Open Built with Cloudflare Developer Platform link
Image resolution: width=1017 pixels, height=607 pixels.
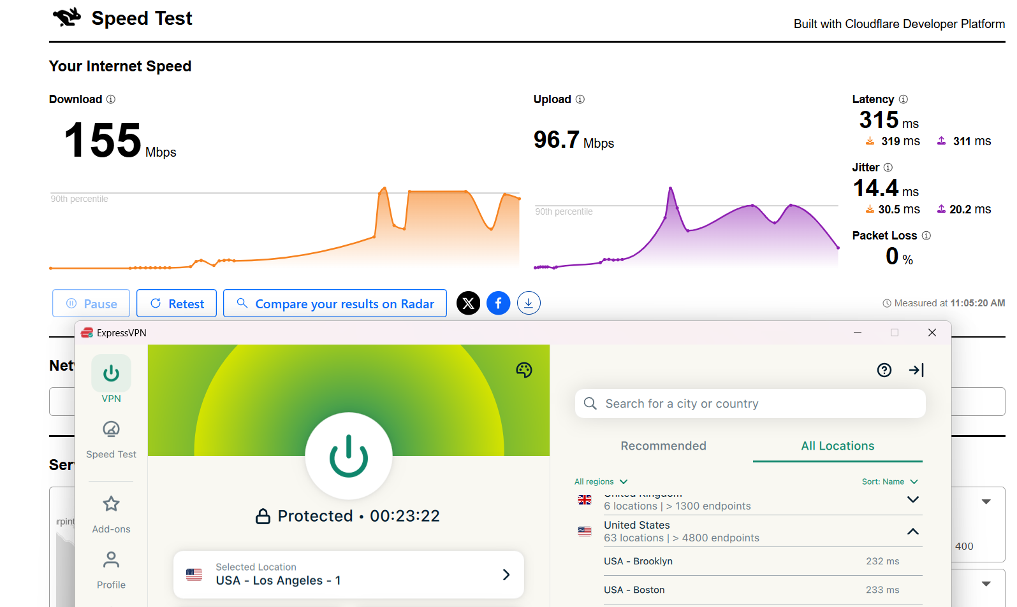[x=899, y=24]
